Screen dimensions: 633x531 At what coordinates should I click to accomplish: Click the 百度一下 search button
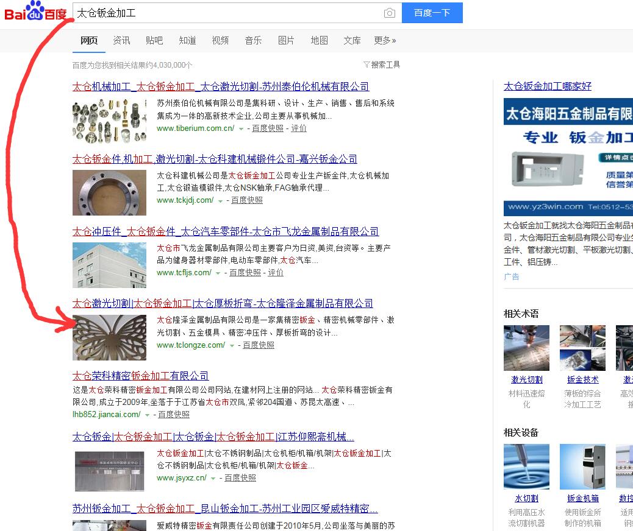click(432, 13)
